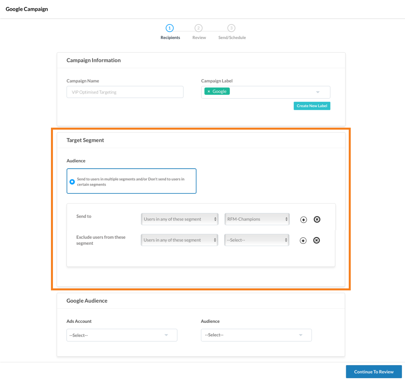Go to step 3 Send/Schedule circle
The height and width of the screenshot is (381, 405).
[x=231, y=28]
